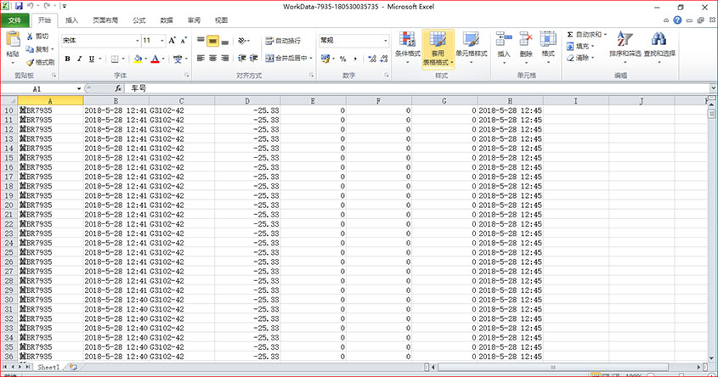Apply the yellow fill color bucket
Viewport: 718px width, 377px height.
[x=138, y=59]
